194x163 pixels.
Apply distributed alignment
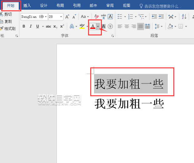coord(147,26)
